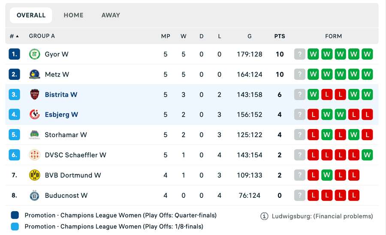Open the Bistrita W team link
386x235 pixels.
coord(61,94)
